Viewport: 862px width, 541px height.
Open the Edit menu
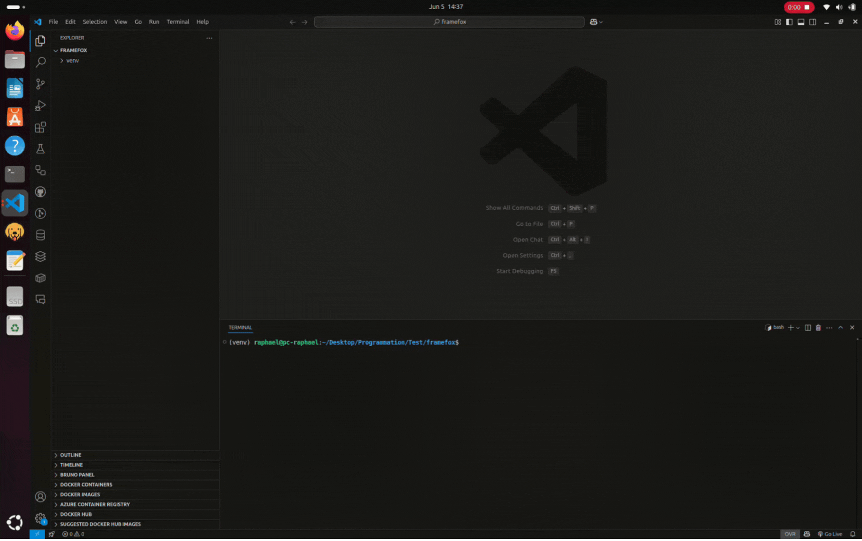click(x=70, y=22)
